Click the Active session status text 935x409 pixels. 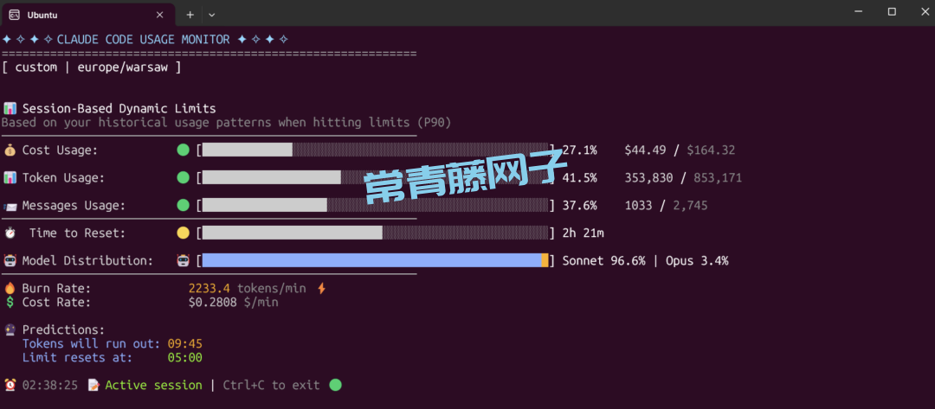coord(153,386)
